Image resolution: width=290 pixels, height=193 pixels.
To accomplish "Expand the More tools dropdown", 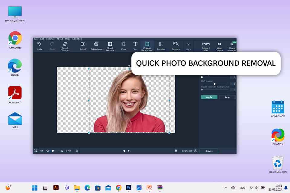I will click(x=188, y=46).
